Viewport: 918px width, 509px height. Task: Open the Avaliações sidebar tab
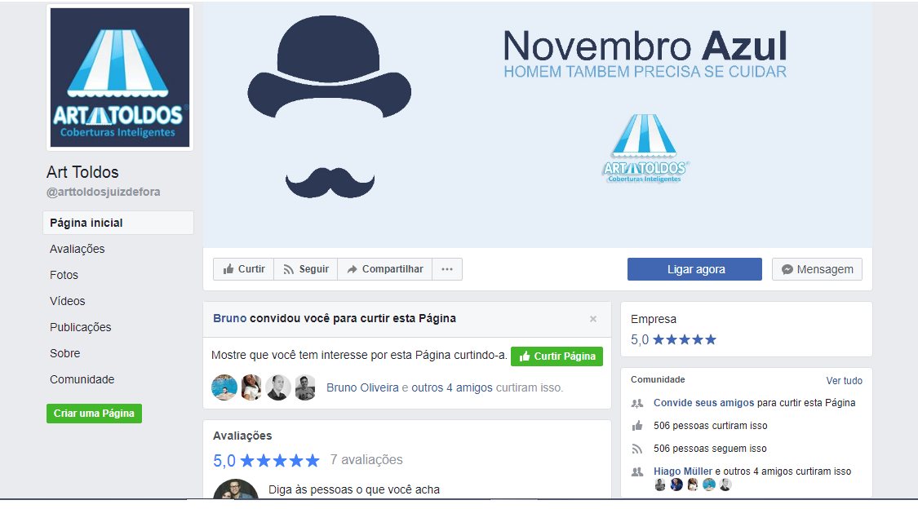pyautogui.click(x=77, y=249)
